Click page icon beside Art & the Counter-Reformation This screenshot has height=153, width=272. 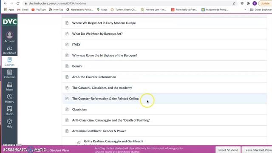pos(67,77)
